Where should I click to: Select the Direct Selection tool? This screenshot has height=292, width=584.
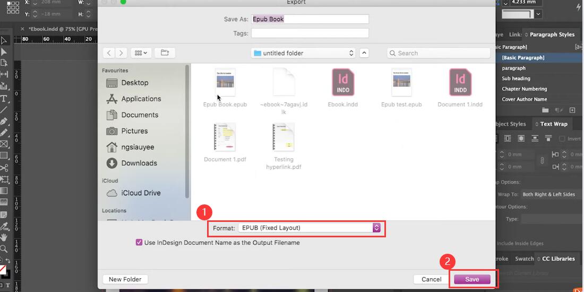pyautogui.click(x=4, y=52)
